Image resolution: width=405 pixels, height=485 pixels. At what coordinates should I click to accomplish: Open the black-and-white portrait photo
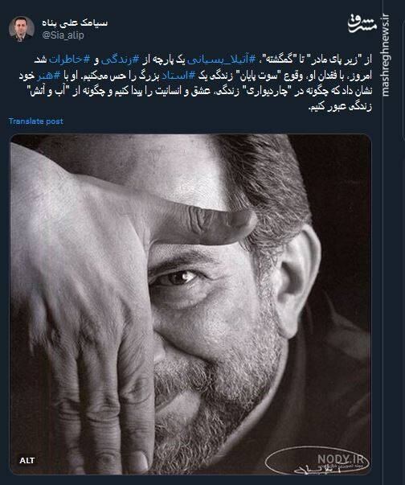pyautogui.click(x=190, y=304)
